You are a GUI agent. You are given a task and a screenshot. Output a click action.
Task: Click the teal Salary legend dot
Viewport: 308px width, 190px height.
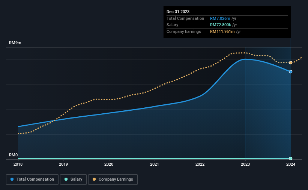click(x=66, y=179)
